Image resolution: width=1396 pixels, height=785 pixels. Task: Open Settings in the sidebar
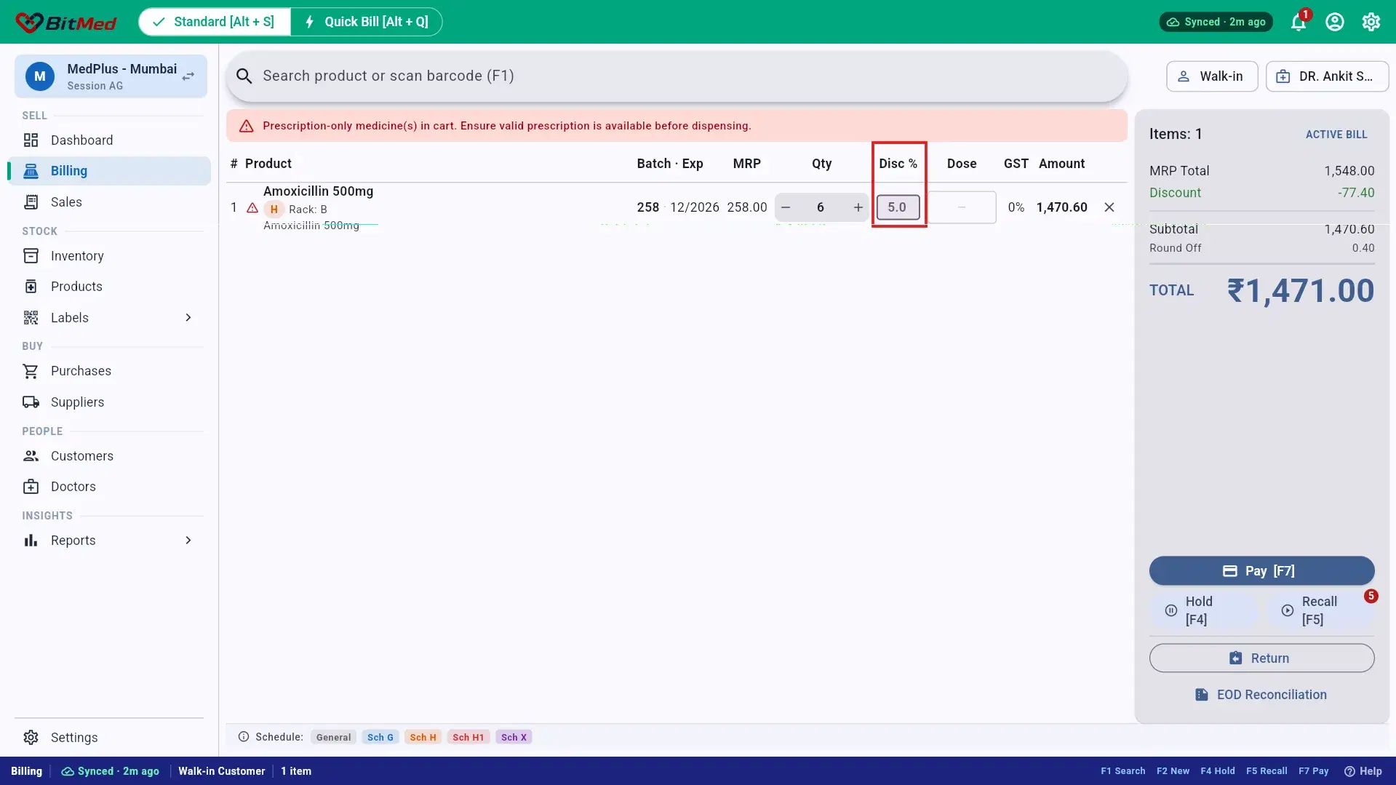(109, 738)
